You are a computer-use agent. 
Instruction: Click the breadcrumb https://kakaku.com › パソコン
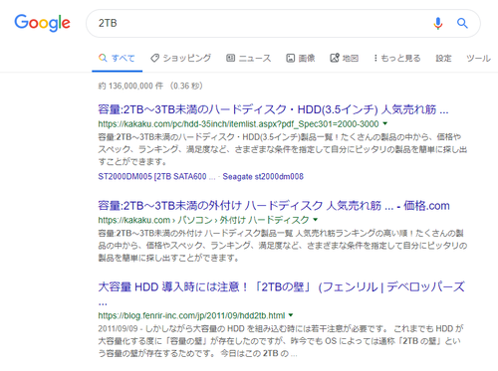click(155, 220)
